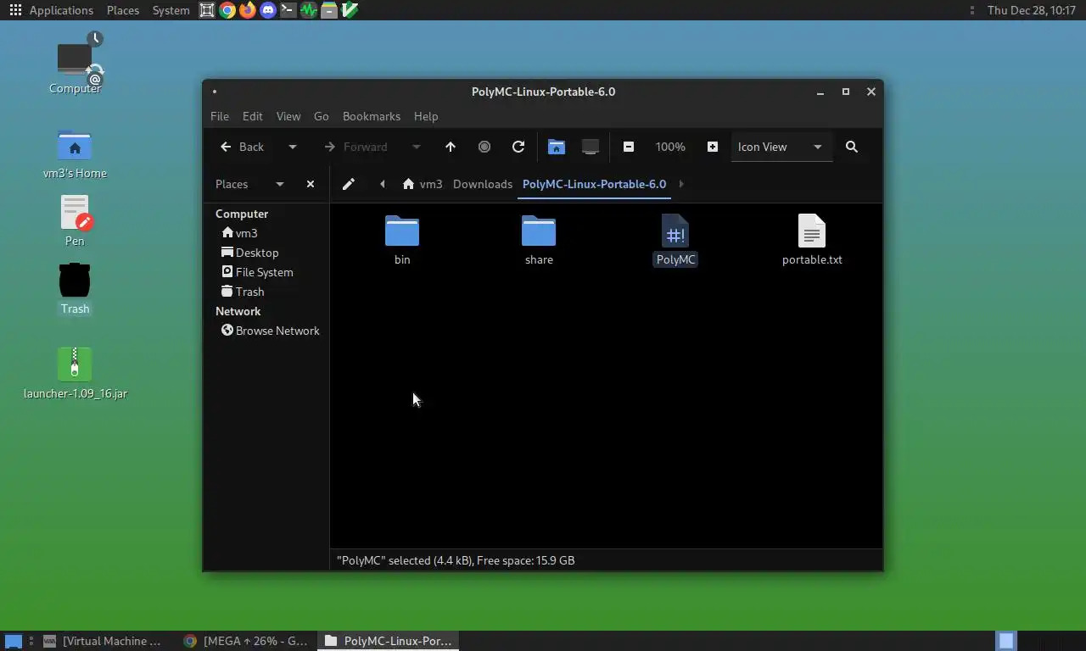Launch the green Vim icon in panel
Screen dimensions: 1086x651
(350, 10)
